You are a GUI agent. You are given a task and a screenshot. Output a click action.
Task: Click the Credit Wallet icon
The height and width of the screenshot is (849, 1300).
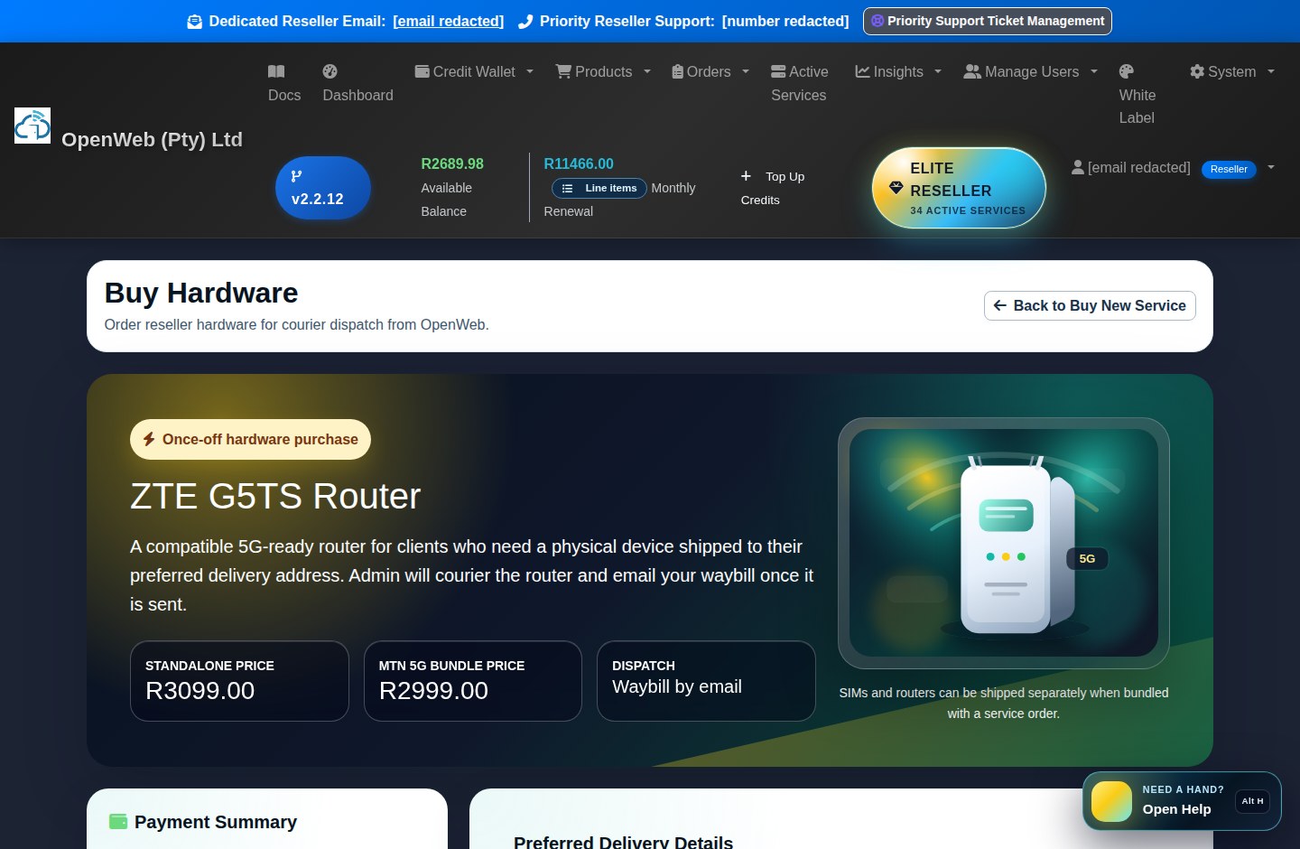point(422,71)
